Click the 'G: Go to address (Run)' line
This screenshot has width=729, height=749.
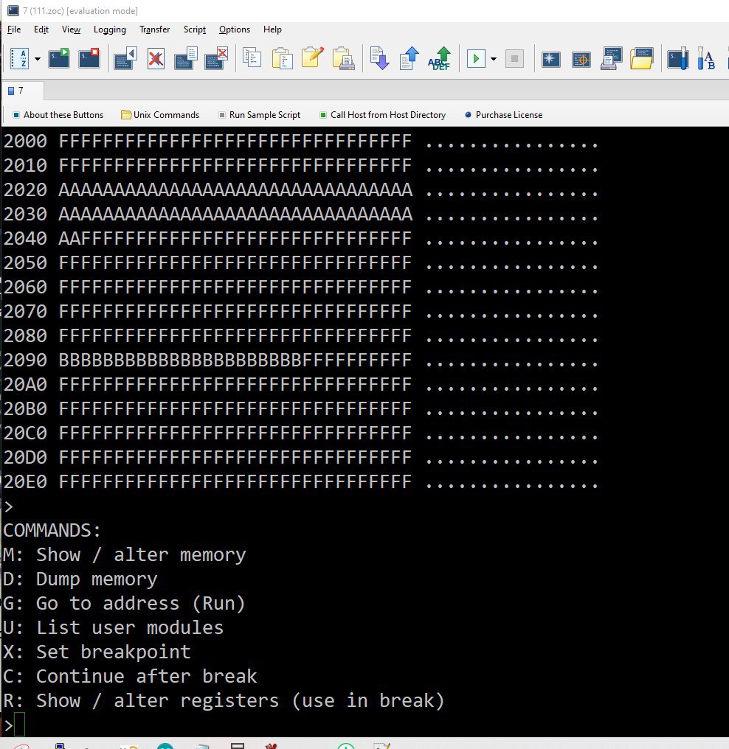pyautogui.click(x=124, y=603)
